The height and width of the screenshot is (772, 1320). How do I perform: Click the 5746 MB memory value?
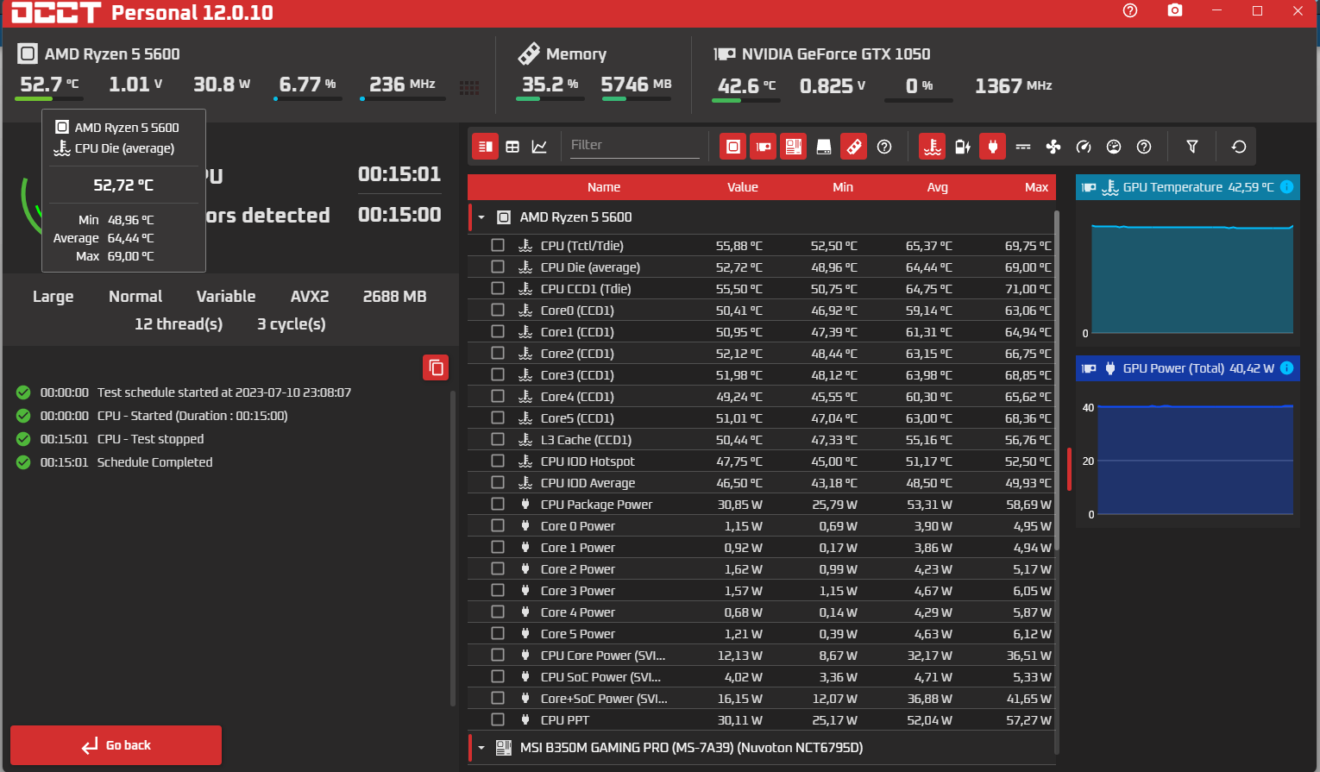pos(636,85)
